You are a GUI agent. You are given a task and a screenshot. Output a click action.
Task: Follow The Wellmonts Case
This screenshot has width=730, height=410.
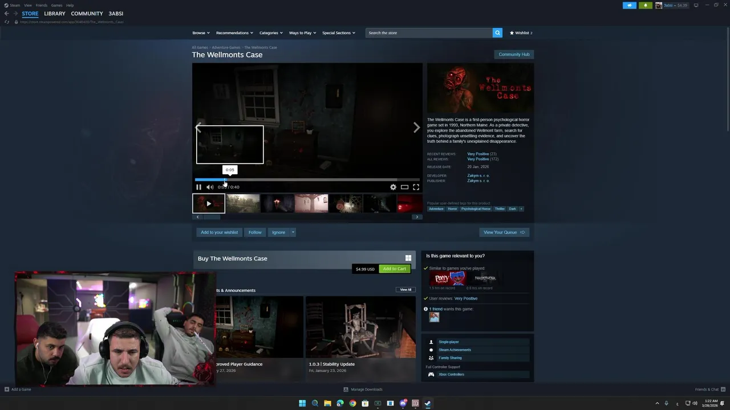click(255, 232)
